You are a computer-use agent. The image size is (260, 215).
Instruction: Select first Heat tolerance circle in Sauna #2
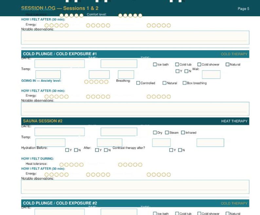[x=62, y=165]
